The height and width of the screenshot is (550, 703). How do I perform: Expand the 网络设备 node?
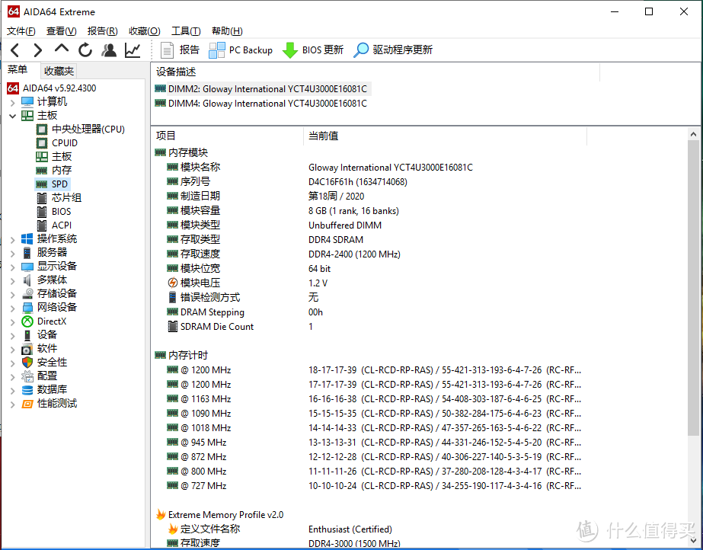pos(12,308)
